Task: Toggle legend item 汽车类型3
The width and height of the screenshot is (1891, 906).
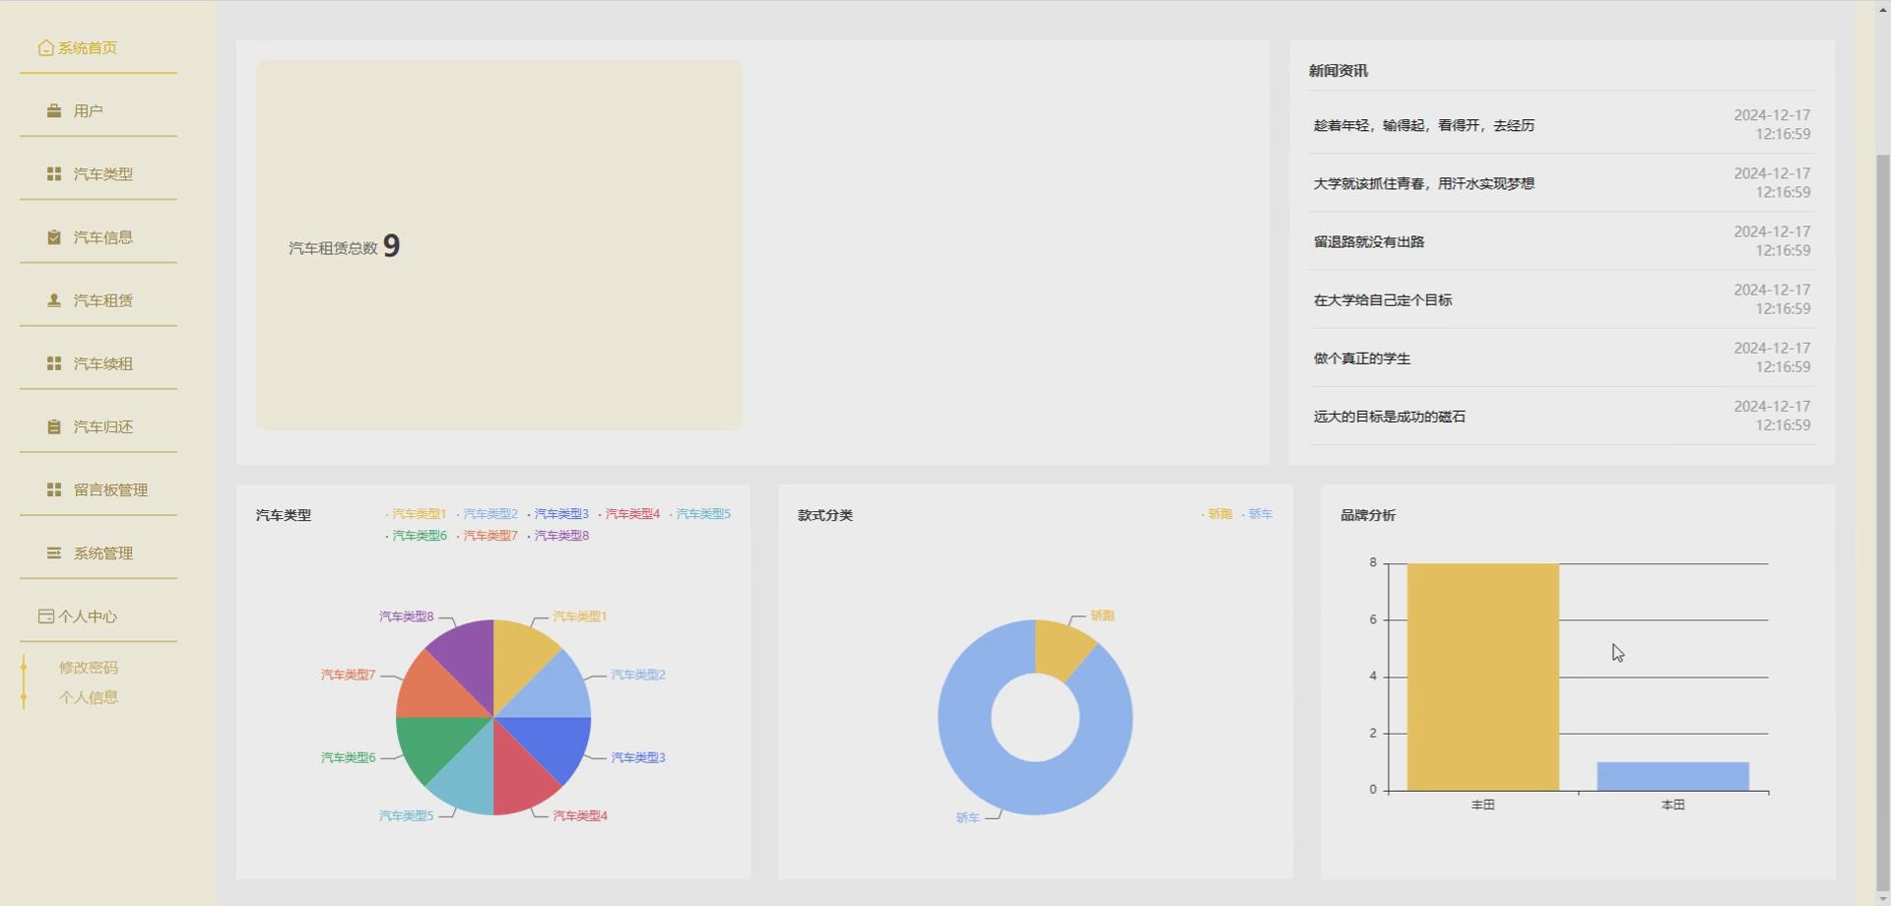Action: point(557,514)
